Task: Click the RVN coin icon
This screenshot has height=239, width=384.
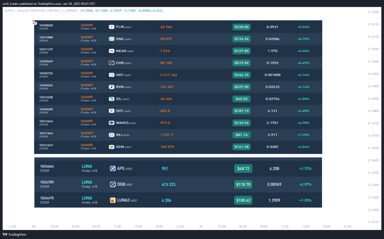Action: coord(112,87)
